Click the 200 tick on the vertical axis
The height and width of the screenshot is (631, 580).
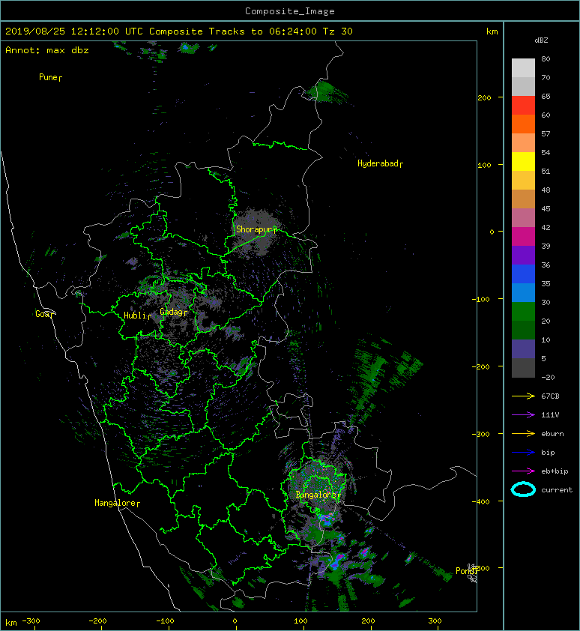click(484, 97)
